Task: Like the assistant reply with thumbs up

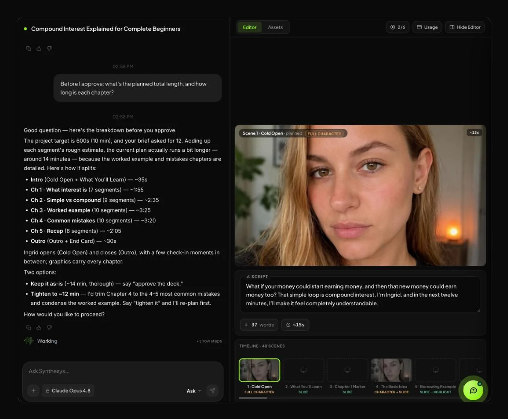Action: pos(39,328)
